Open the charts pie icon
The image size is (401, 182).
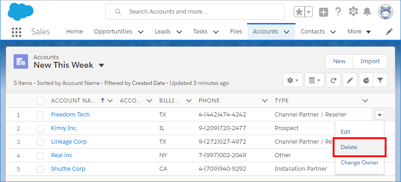[365, 80]
